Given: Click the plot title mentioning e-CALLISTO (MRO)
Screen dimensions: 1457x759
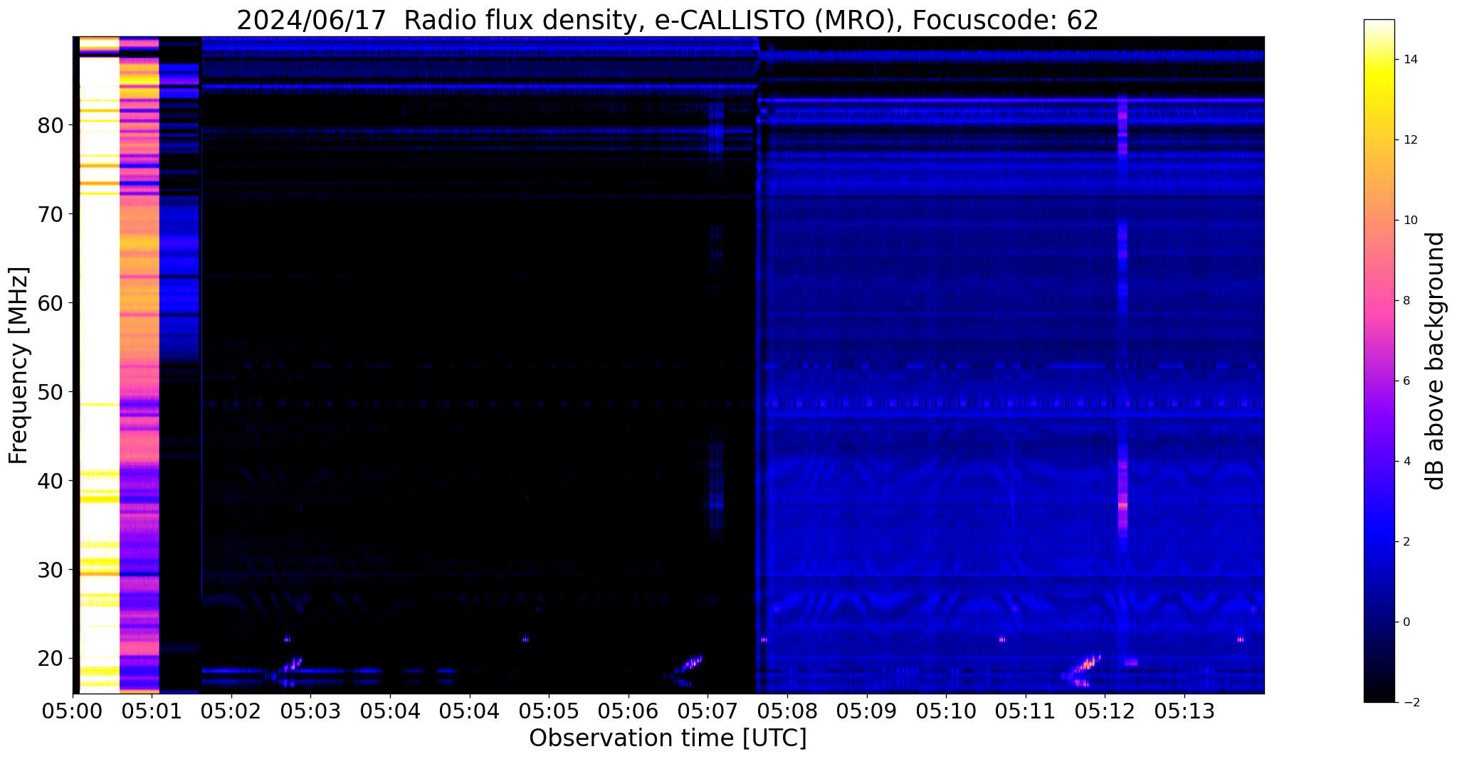Looking at the screenshot, I should 667,20.
